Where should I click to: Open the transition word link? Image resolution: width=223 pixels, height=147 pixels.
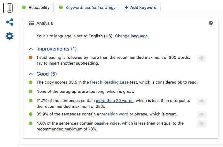coord(114,114)
